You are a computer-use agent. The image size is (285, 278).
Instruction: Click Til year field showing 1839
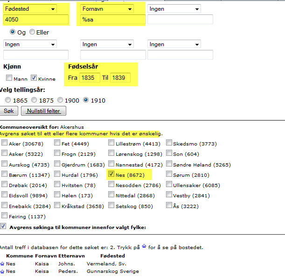click(x=120, y=78)
